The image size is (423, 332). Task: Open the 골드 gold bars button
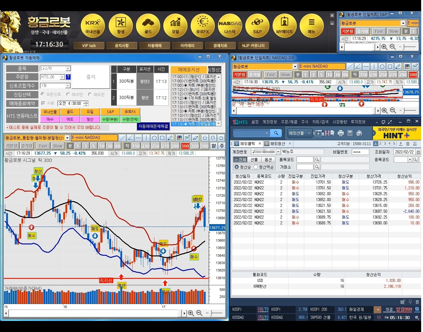point(148,26)
